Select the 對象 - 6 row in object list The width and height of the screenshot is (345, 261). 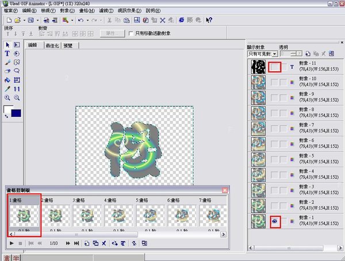click(296, 144)
